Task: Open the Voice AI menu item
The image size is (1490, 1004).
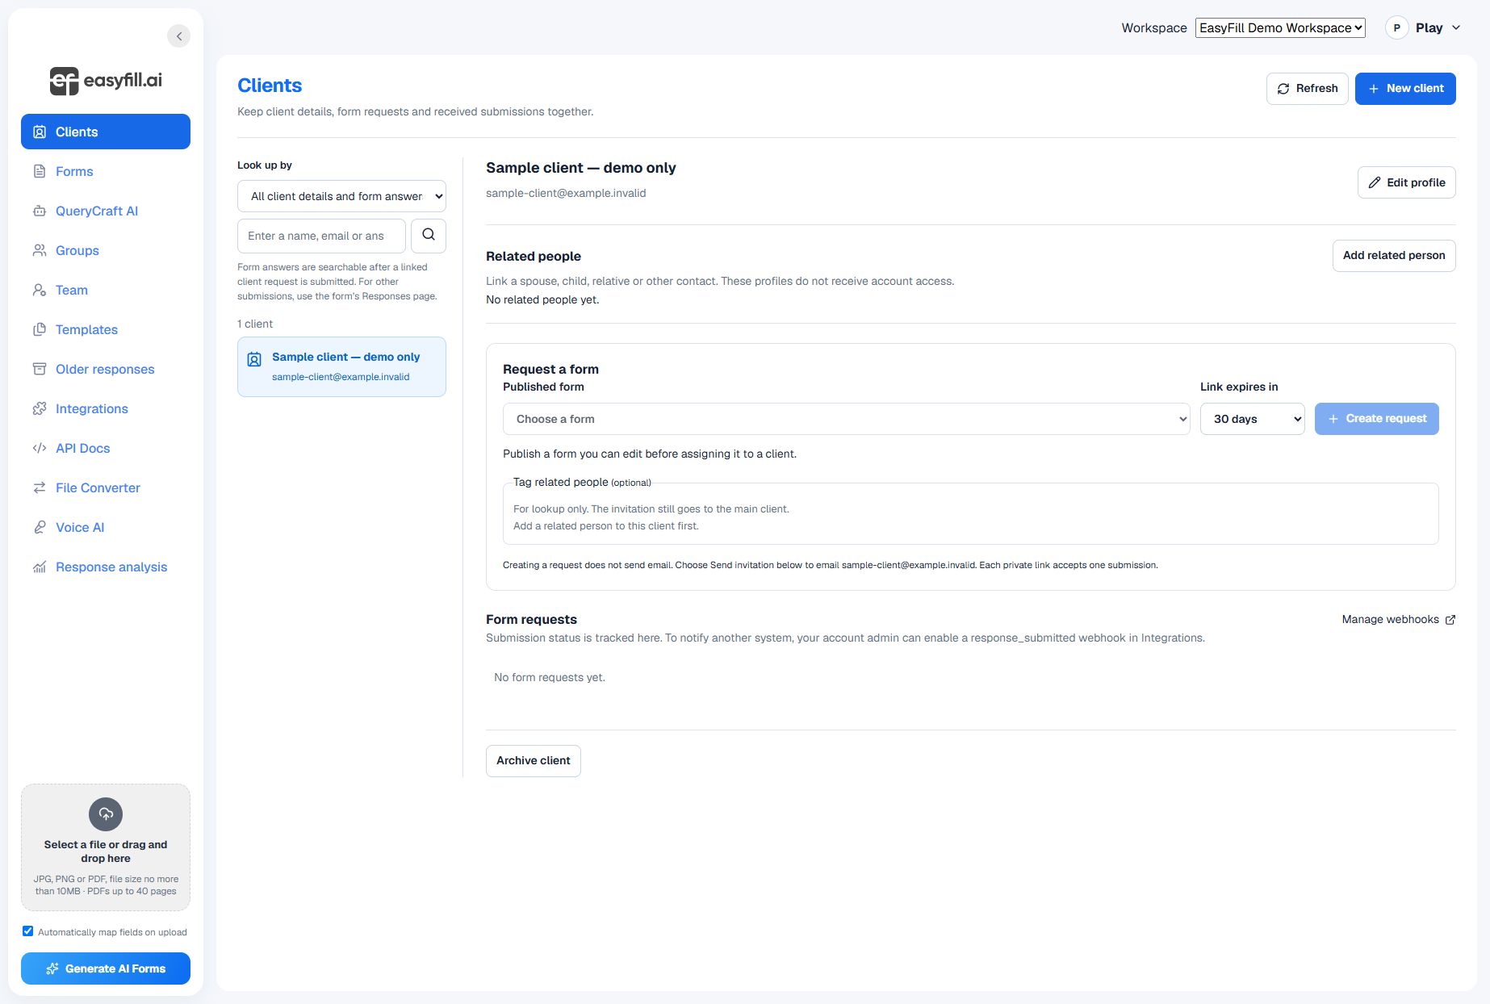Action: (106, 527)
